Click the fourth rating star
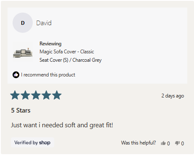 tap(46, 95)
